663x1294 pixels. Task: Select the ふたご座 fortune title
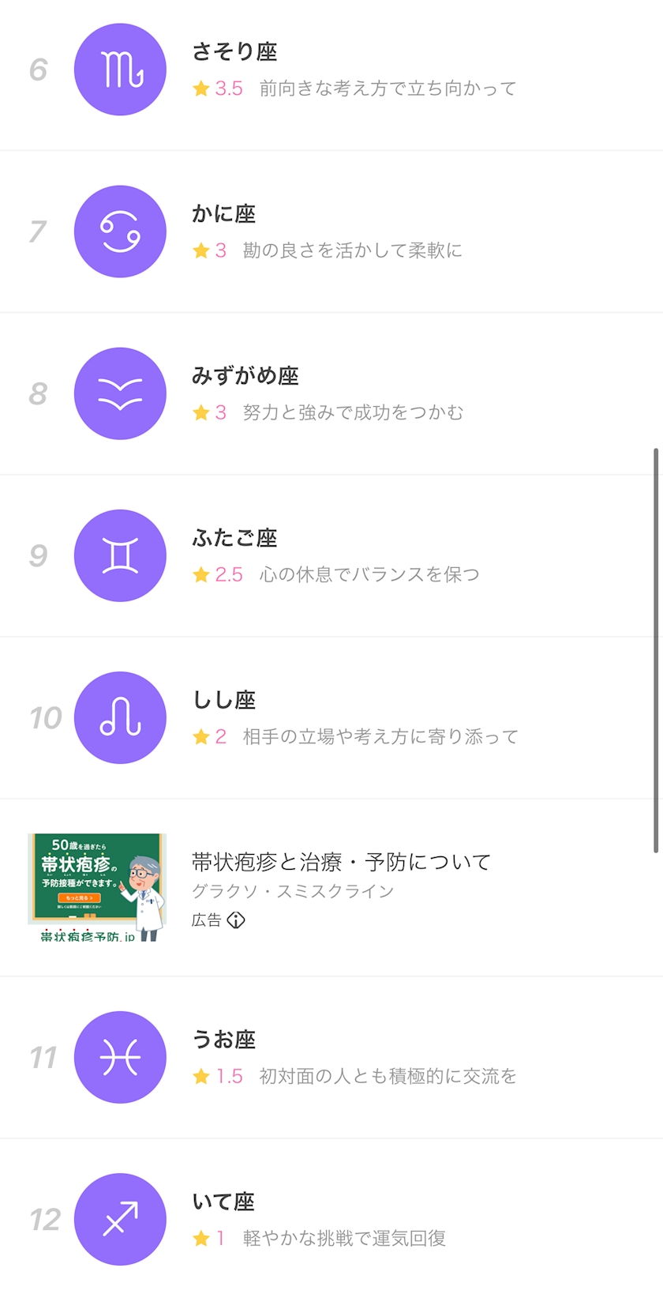(x=234, y=538)
